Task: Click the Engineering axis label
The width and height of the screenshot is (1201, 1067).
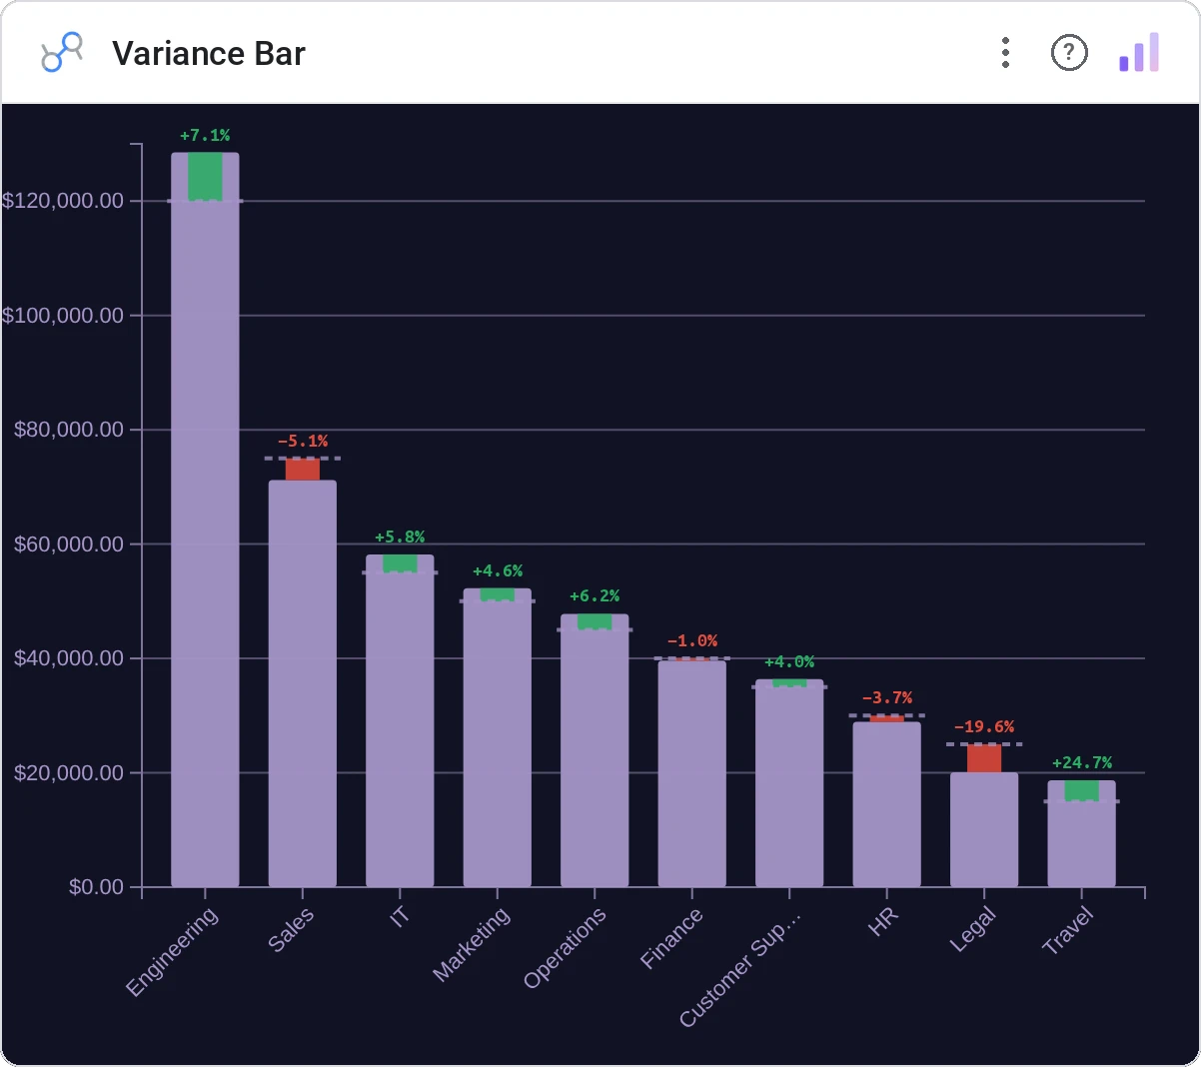Action: [x=172, y=952]
